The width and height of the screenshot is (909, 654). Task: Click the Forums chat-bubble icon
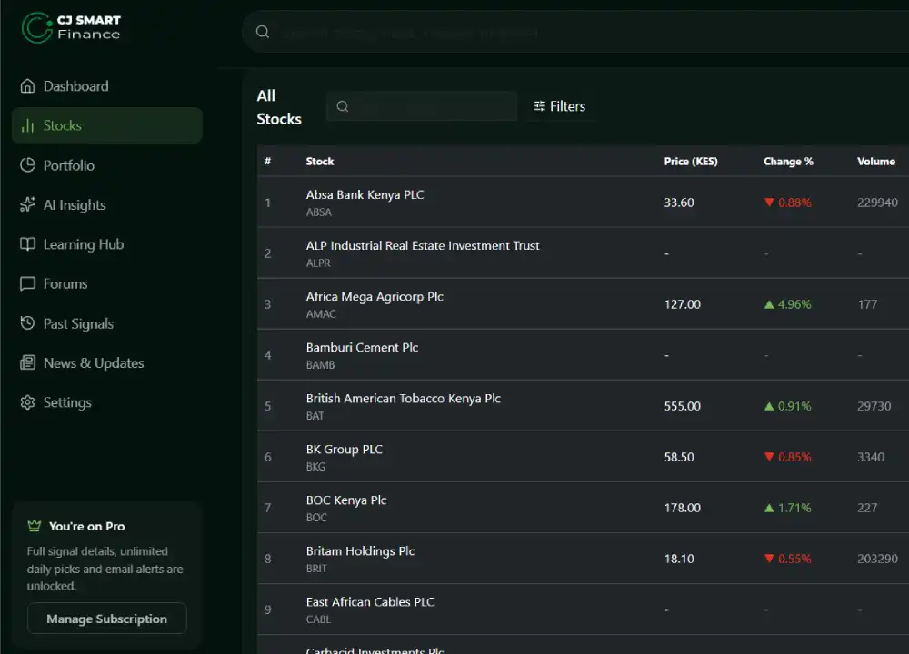coord(27,283)
